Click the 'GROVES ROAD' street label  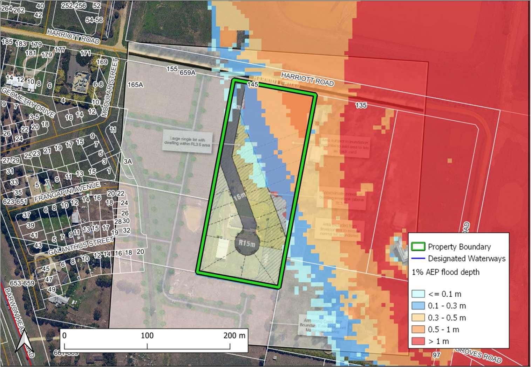click(479, 355)
